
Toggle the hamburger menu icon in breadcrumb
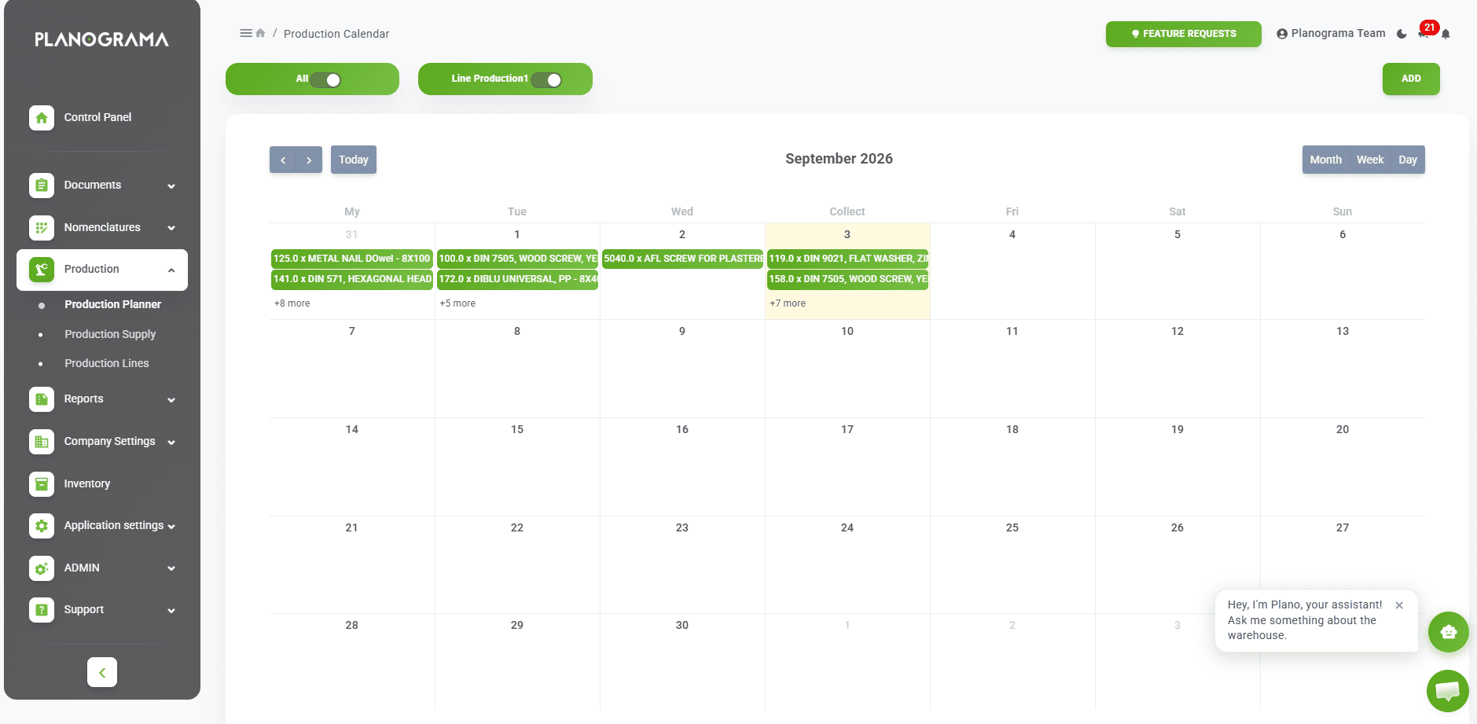click(x=246, y=33)
